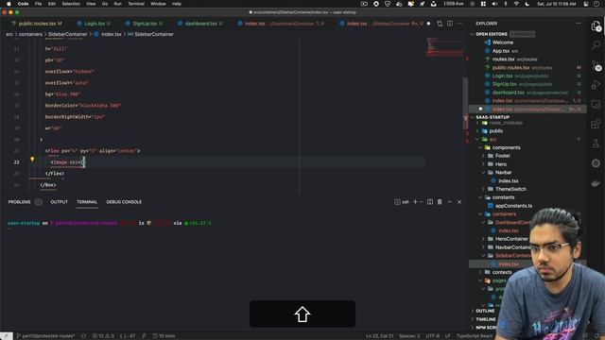The width and height of the screenshot is (605, 340).
Task: Click the containers breadcrumb
Action: pyautogui.click(x=30, y=34)
